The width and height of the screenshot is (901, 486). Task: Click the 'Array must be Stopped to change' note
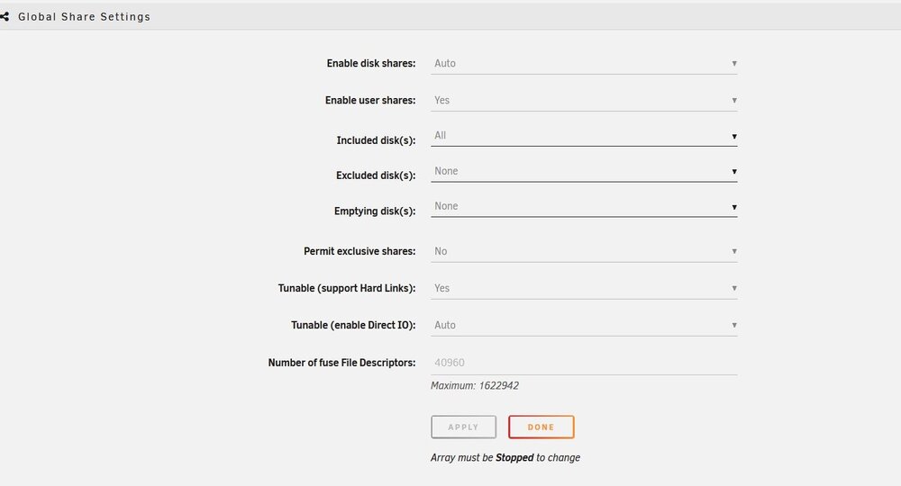505,457
